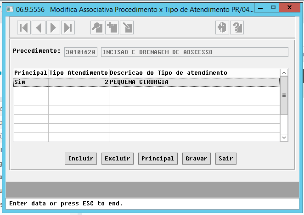
Task: Maximize the Modifica Associativa window
Action: tap(273, 8)
